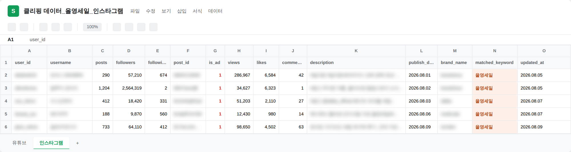Click the formula bar showing user_id
This screenshot has width=571, height=152.
[37, 40]
